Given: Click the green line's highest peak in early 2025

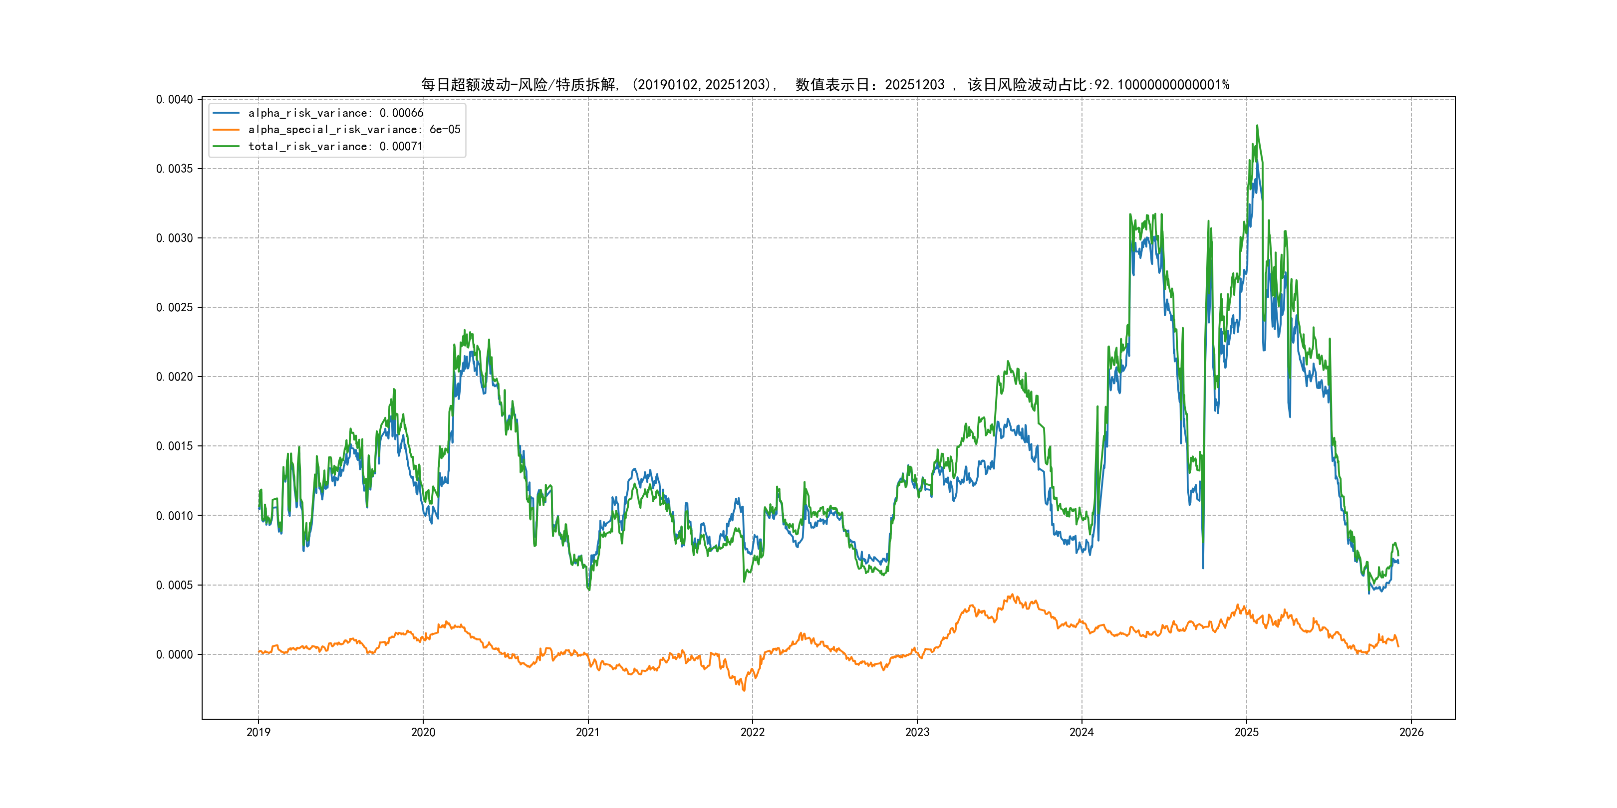Looking at the screenshot, I should click(x=1257, y=126).
